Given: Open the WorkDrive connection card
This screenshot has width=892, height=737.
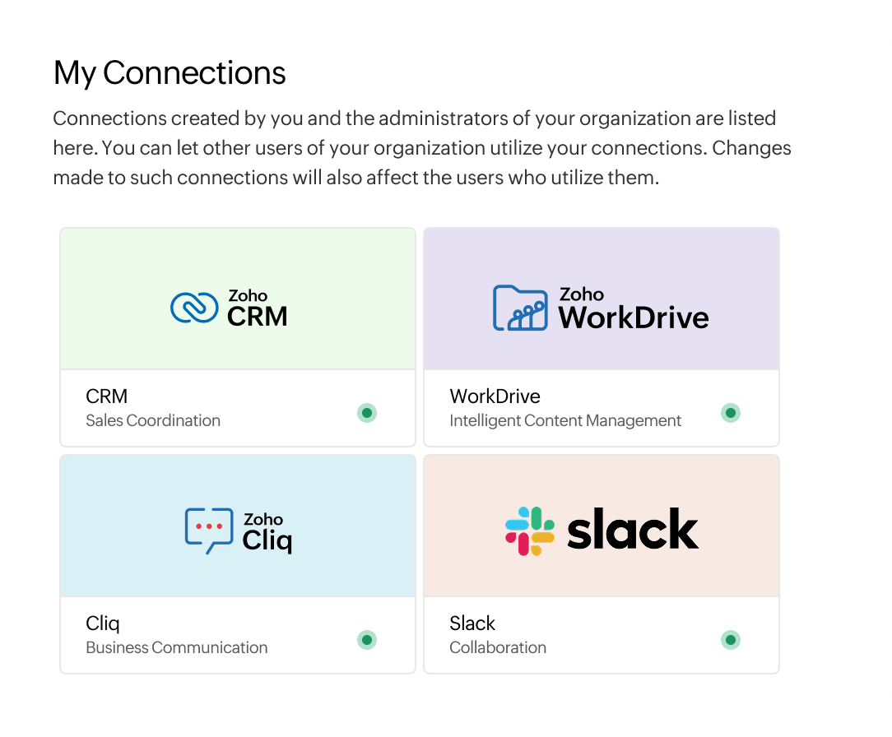Looking at the screenshot, I should click(x=602, y=336).
